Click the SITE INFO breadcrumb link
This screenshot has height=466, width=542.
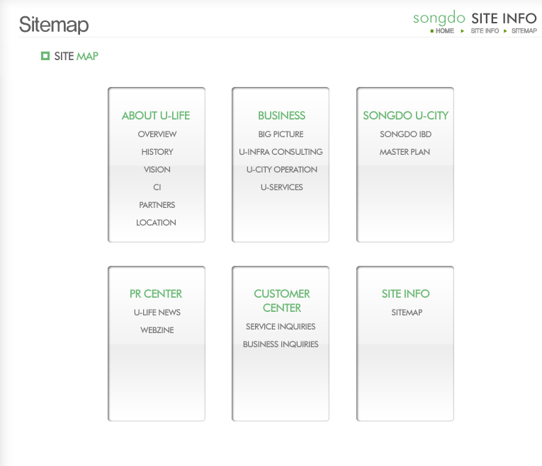[485, 31]
